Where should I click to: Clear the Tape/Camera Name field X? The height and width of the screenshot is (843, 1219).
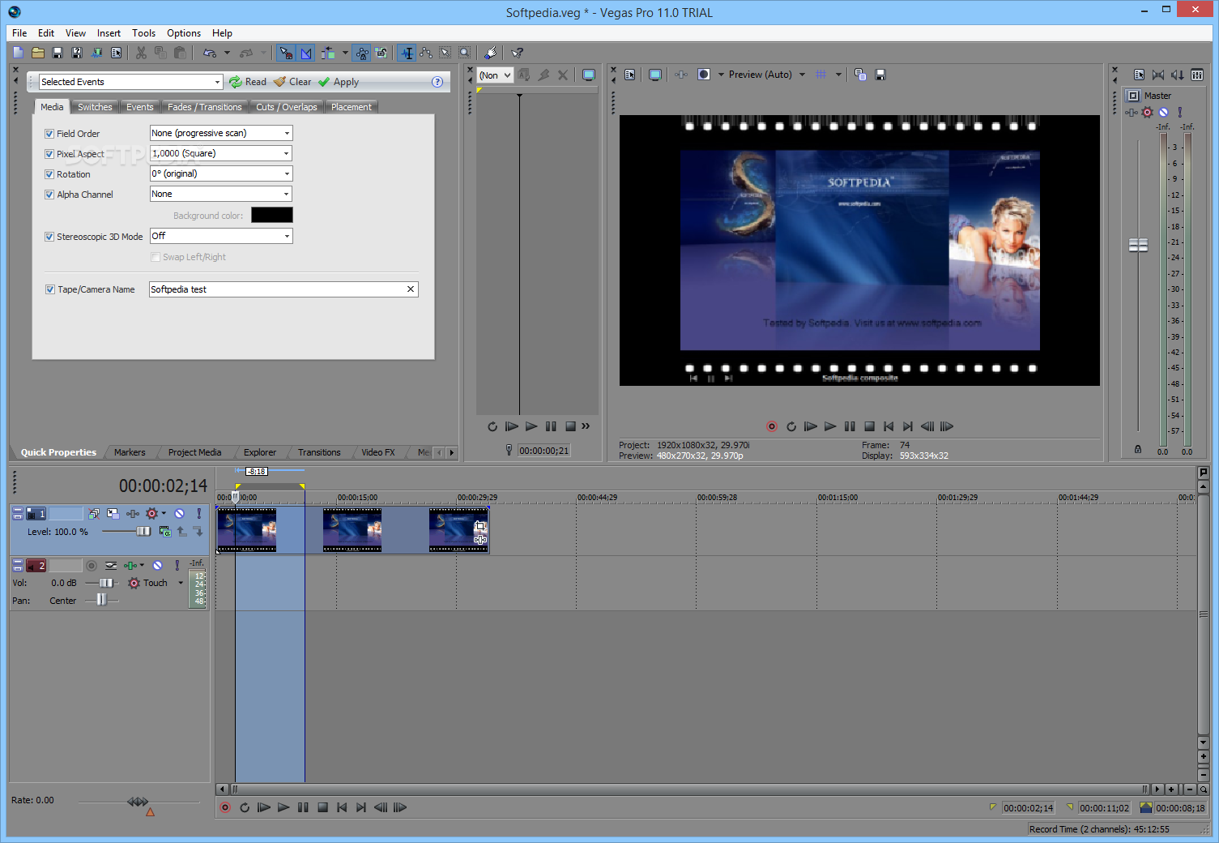point(411,289)
